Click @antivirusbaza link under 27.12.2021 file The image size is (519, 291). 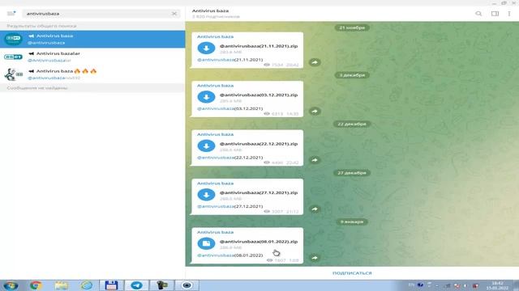(216, 206)
